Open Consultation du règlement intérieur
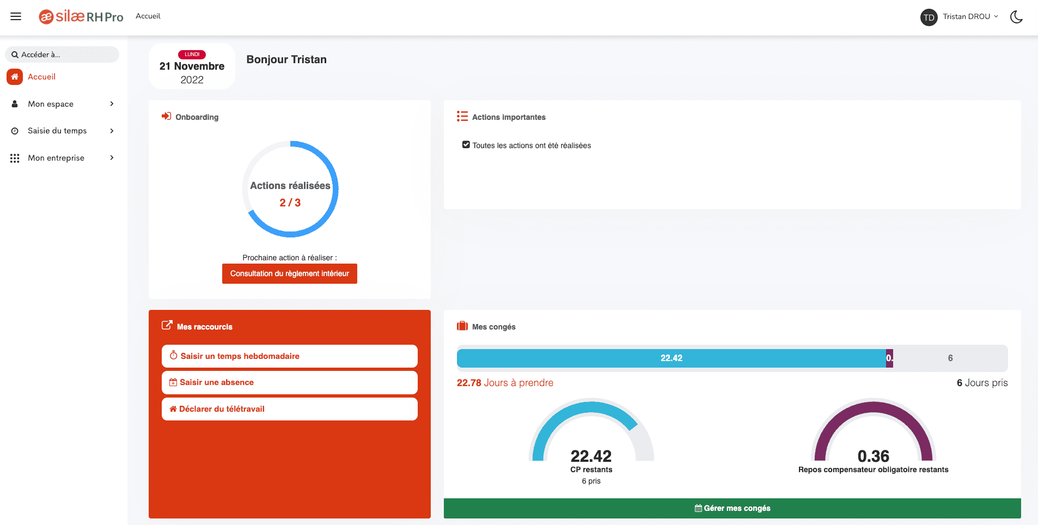Viewport: 1038px width, 525px height. click(289, 273)
